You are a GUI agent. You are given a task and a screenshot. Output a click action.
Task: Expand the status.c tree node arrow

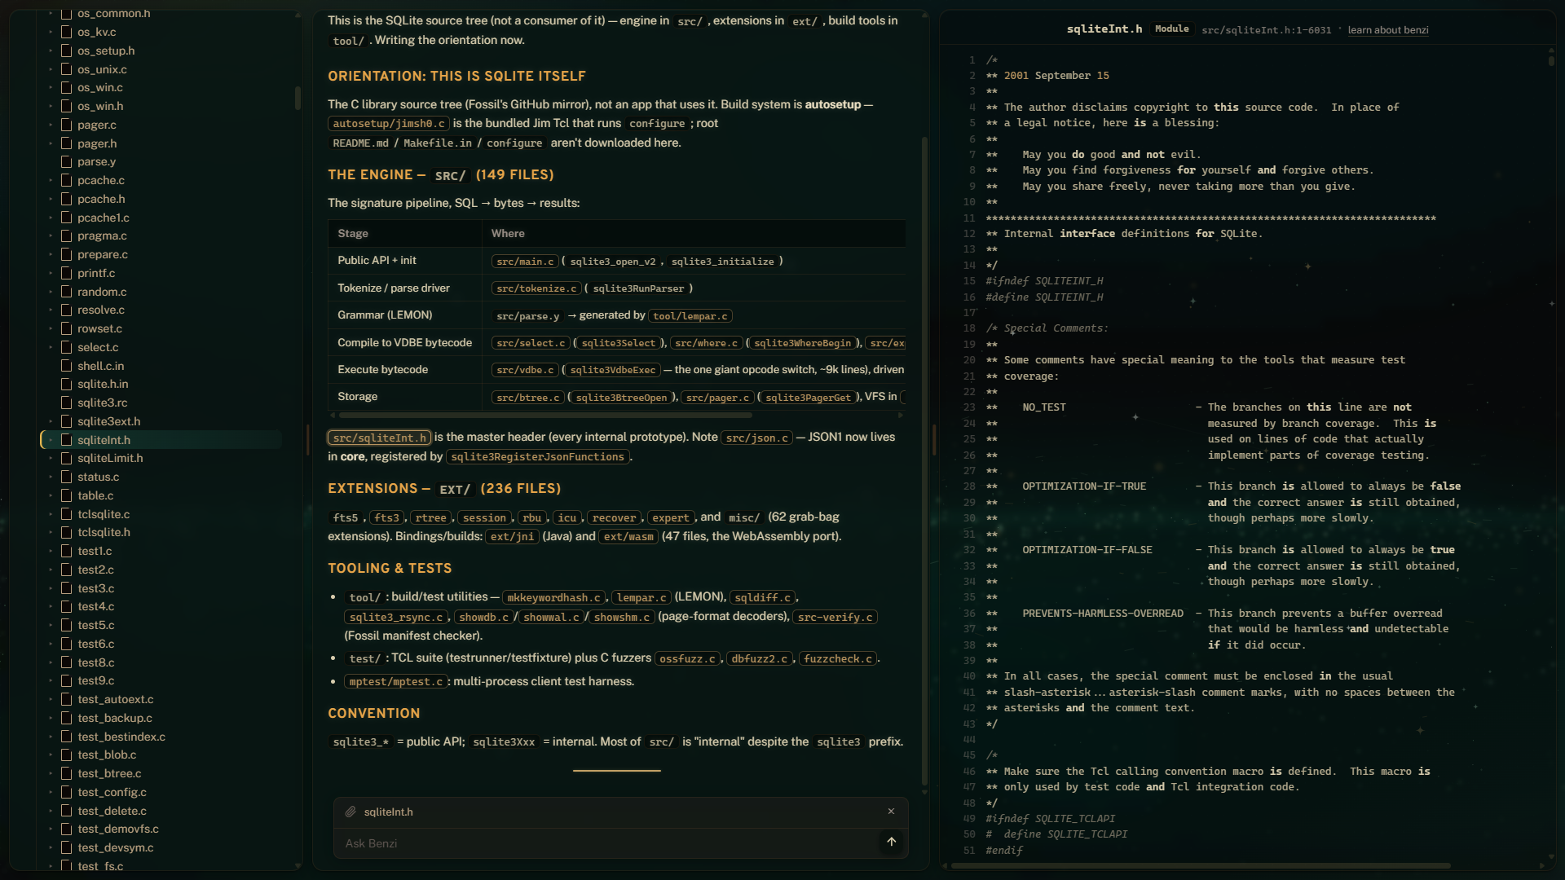point(51,477)
